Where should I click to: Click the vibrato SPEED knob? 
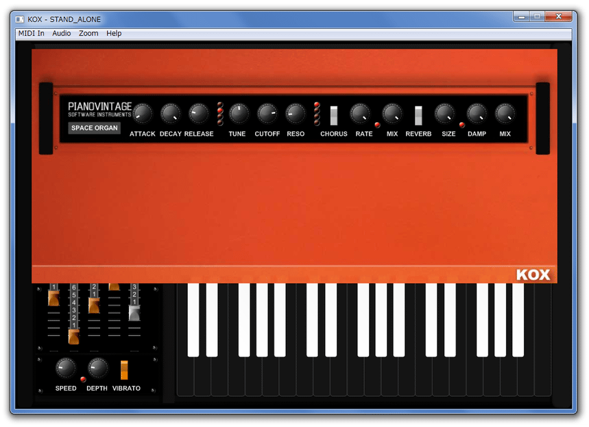tap(66, 367)
